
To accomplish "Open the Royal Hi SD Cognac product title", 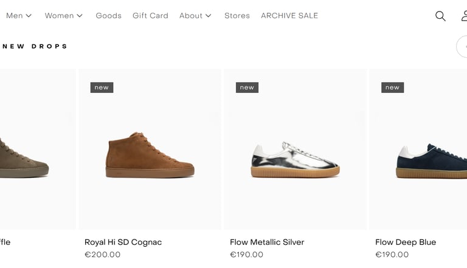I will click(123, 242).
